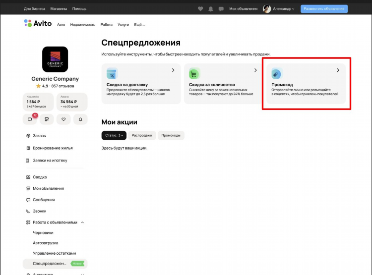
Task: Click Промокод card title
Action: pos(282,85)
